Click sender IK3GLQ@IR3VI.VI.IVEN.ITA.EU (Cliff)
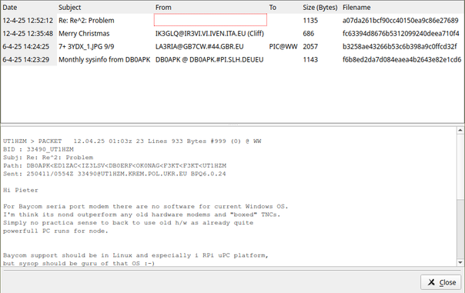 coord(209,34)
